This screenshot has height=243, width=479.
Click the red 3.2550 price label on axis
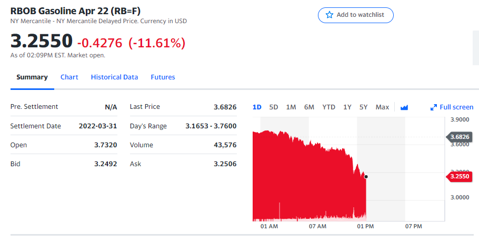coord(461,177)
